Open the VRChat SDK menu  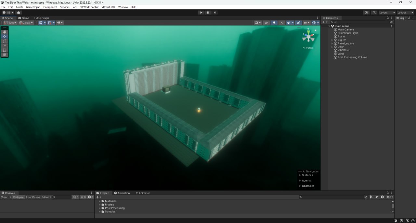click(108, 7)
